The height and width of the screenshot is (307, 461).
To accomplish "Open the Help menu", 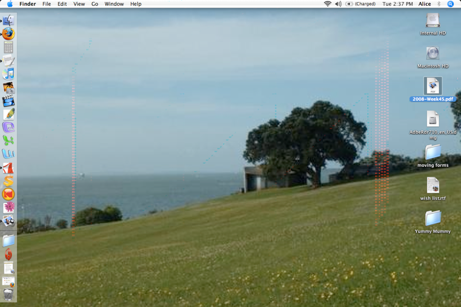I will tap(136, 4).
